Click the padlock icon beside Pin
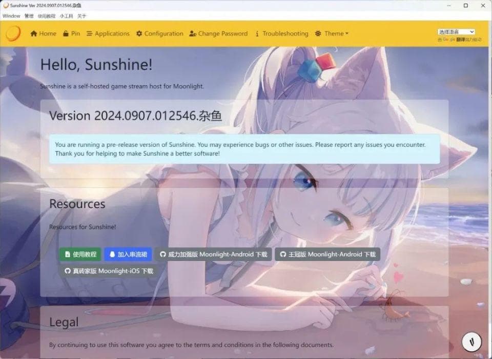This screenshot has height=359, width=492. click(66, 34)
